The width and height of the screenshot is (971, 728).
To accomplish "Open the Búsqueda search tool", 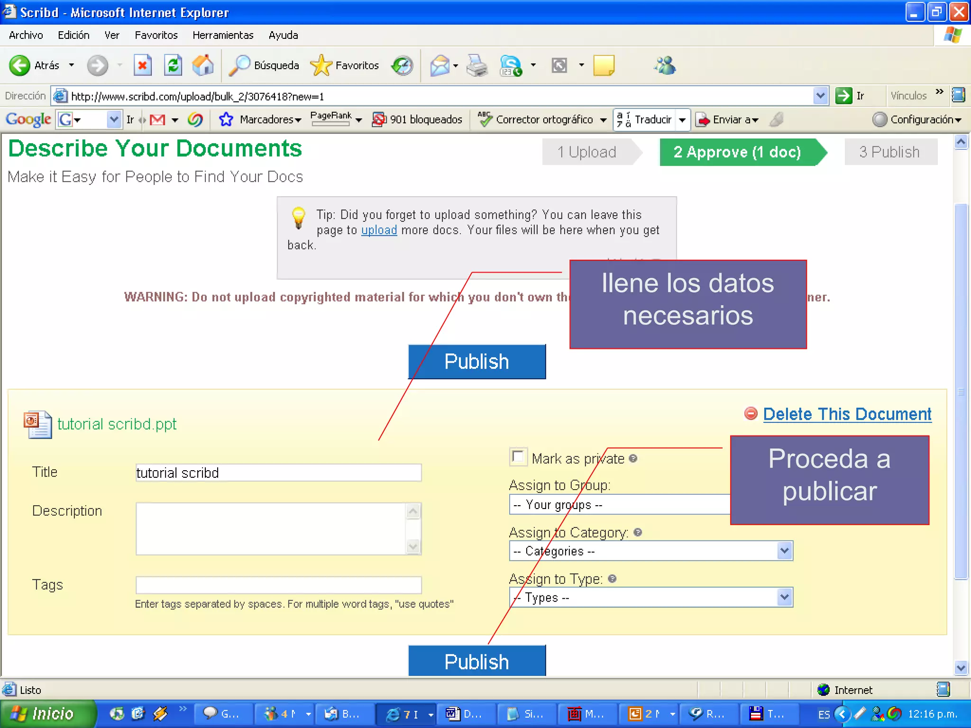I will [264, 65].
